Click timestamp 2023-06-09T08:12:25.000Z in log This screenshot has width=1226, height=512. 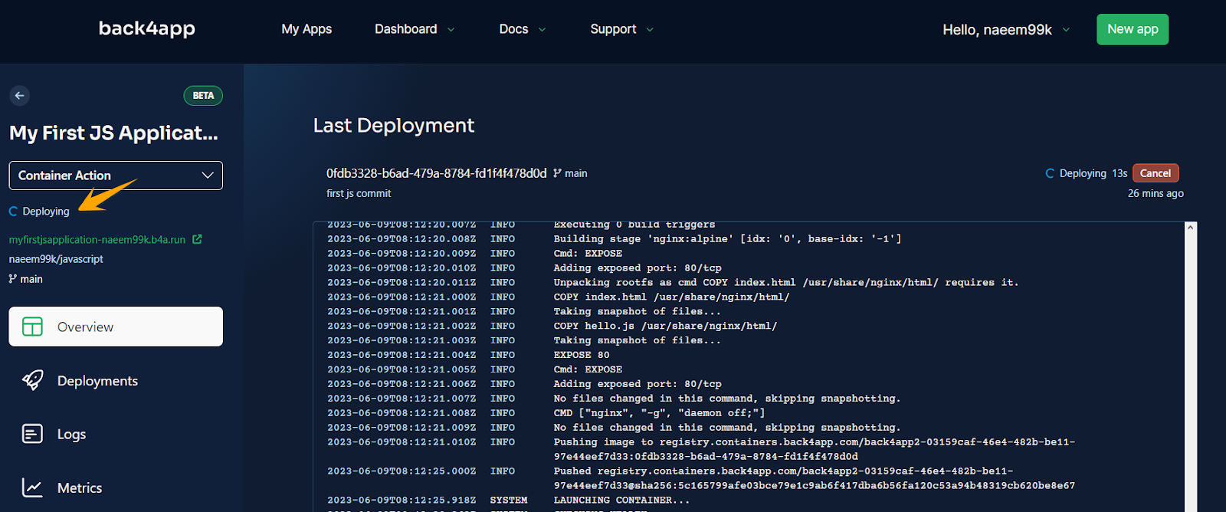pyautogui.click(x=402, y=471)
